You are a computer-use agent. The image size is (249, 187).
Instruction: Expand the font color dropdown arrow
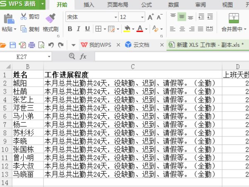[146, 29]
